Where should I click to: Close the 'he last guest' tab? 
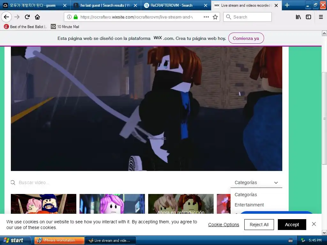tap(135, 5)
